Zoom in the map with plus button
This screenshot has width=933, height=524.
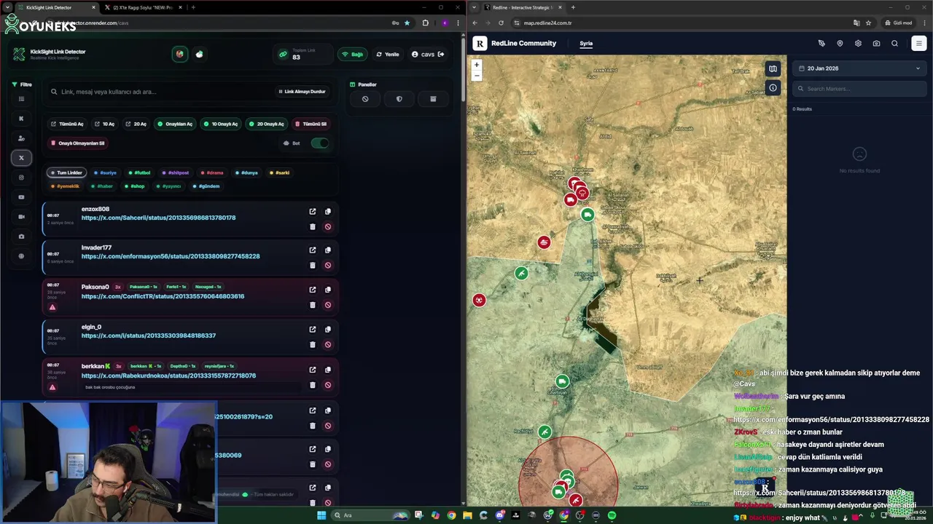pyautogui.click(x=477, y=65)
